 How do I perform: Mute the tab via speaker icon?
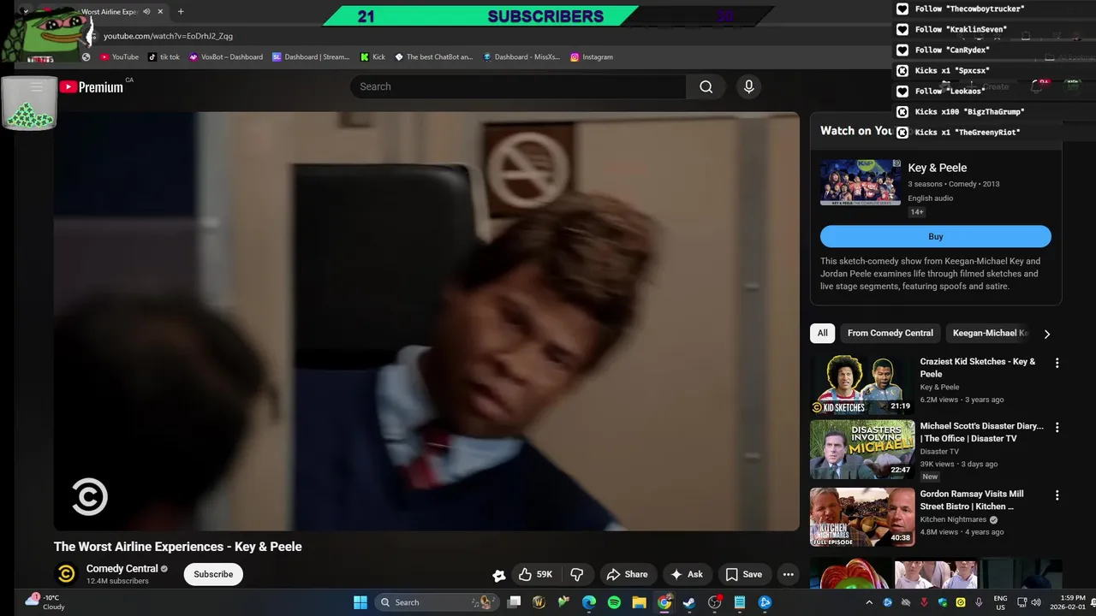click(146, 12)
